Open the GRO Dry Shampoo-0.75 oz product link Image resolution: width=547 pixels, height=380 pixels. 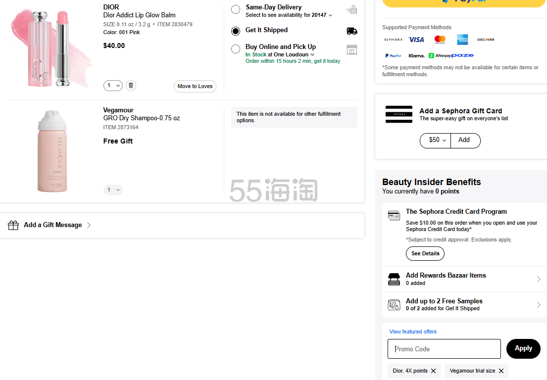tap(142, 118)
